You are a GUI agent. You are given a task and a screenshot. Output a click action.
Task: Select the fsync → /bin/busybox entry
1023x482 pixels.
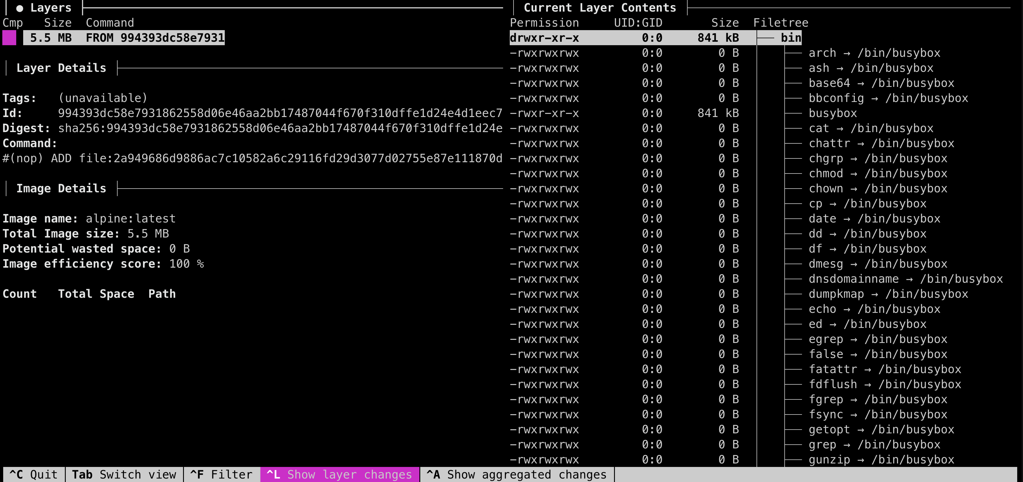click(x=878, y=415)
